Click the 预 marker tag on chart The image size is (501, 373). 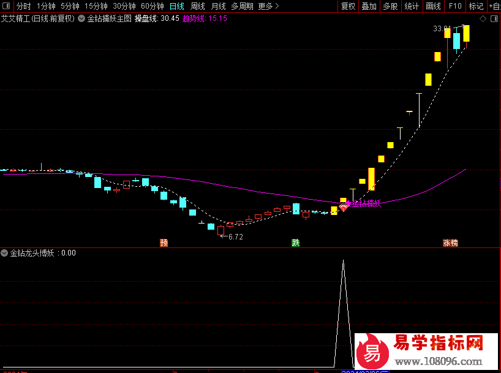point(164,243)
